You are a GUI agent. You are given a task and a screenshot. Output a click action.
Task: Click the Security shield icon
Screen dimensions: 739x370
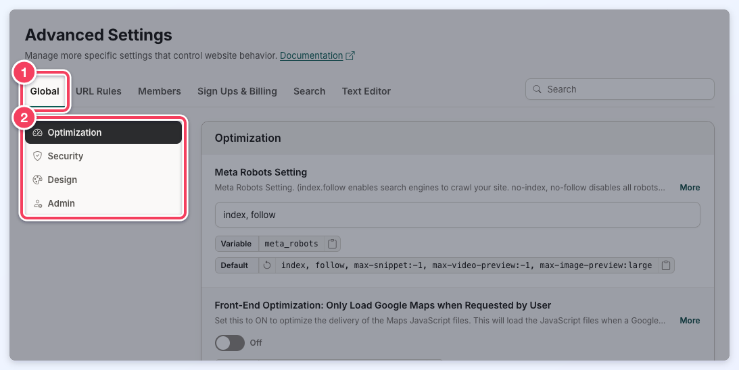tap(38, 156)
